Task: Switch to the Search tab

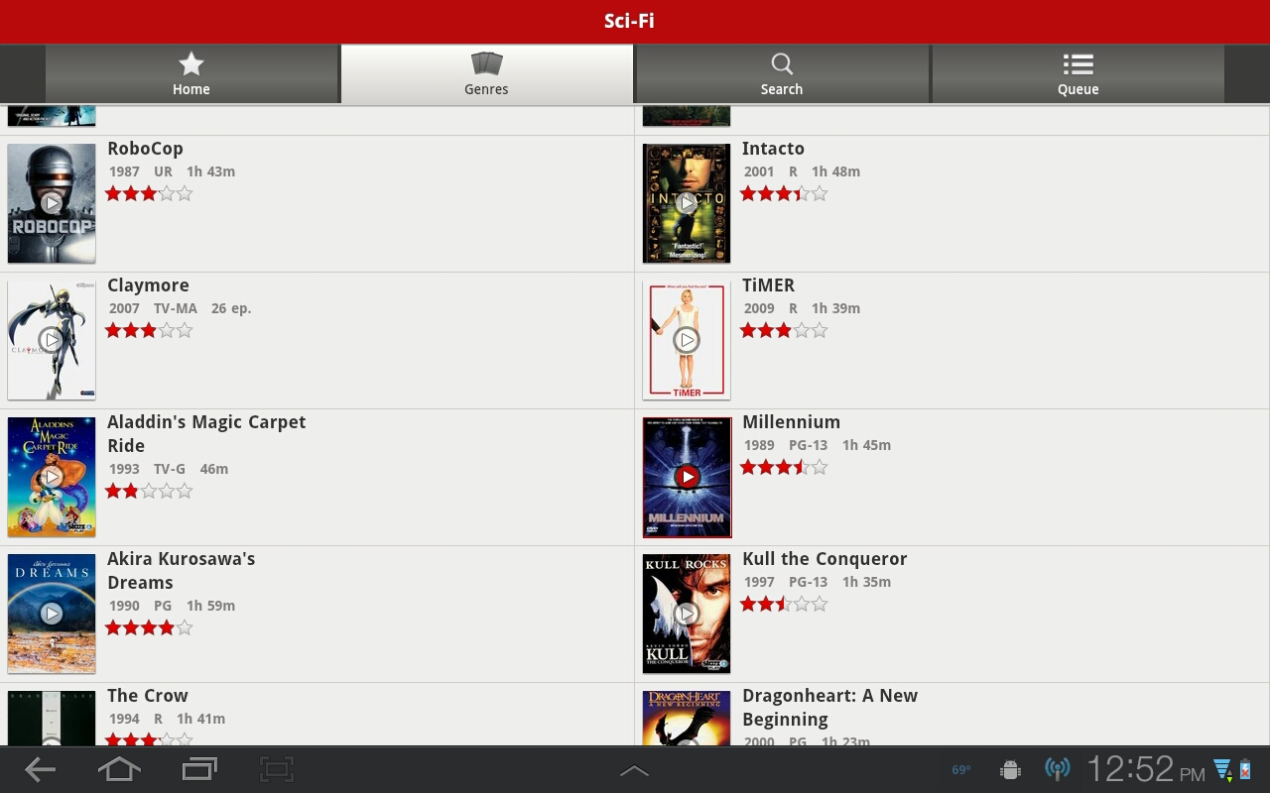Action: 782,74
